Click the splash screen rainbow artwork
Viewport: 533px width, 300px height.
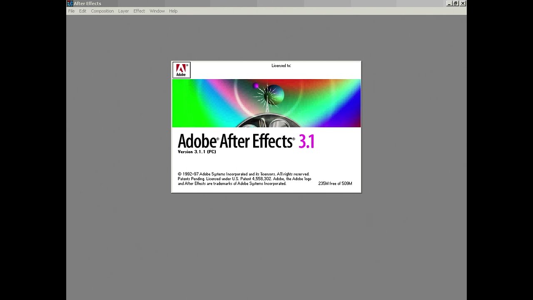click(x=266, y=103)
